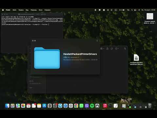Open Terminal from the Dock

pos(110,106)
